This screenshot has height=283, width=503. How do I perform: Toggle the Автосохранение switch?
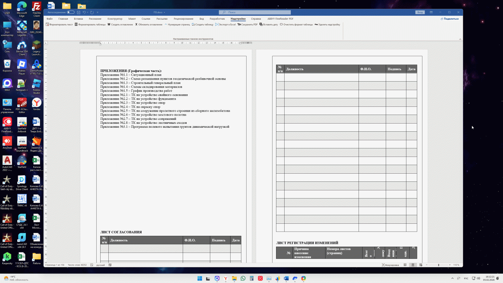[70, 12]
